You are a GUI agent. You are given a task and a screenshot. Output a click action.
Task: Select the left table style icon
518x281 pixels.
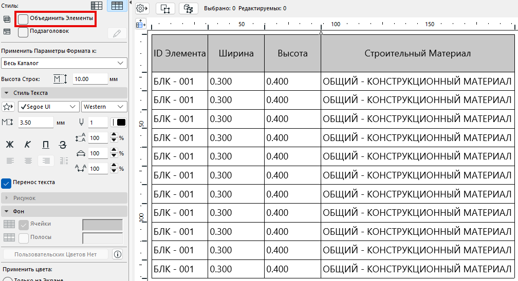pyautogui.click(x=97, y=6)
